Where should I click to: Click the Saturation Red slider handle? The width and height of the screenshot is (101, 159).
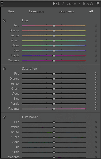coord(54,74)
